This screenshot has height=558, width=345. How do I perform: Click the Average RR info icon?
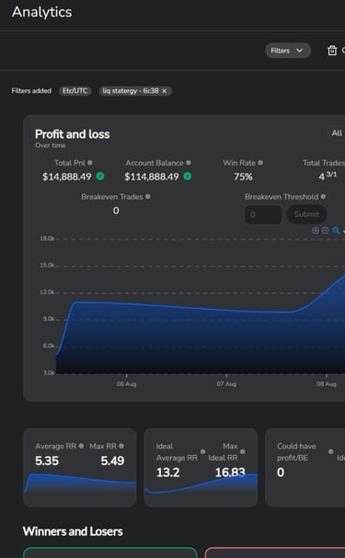(81, 446)
